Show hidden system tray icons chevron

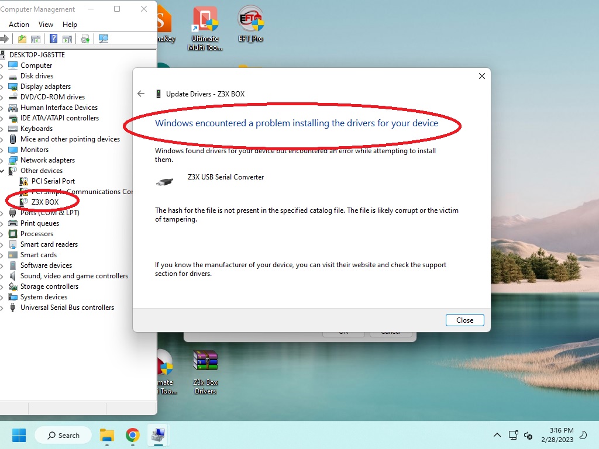(x=497, y=435)
